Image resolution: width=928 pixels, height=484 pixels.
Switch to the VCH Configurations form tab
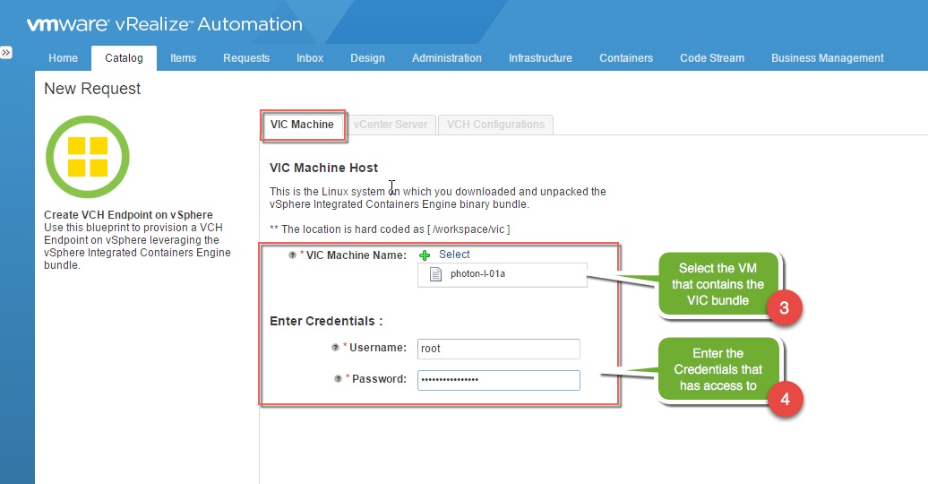click(x=495, y=125)
